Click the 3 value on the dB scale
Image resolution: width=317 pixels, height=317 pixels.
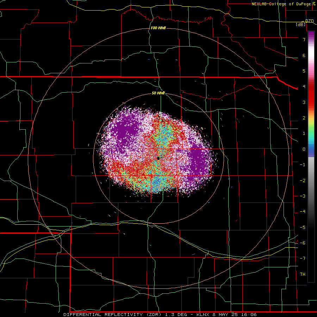click(304, 102)
